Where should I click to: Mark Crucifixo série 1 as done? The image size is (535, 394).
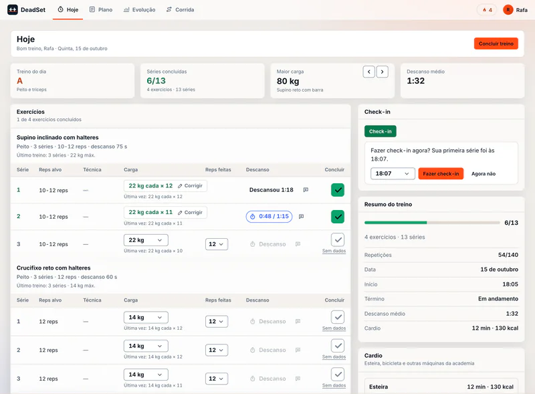[x=338, y=317]
